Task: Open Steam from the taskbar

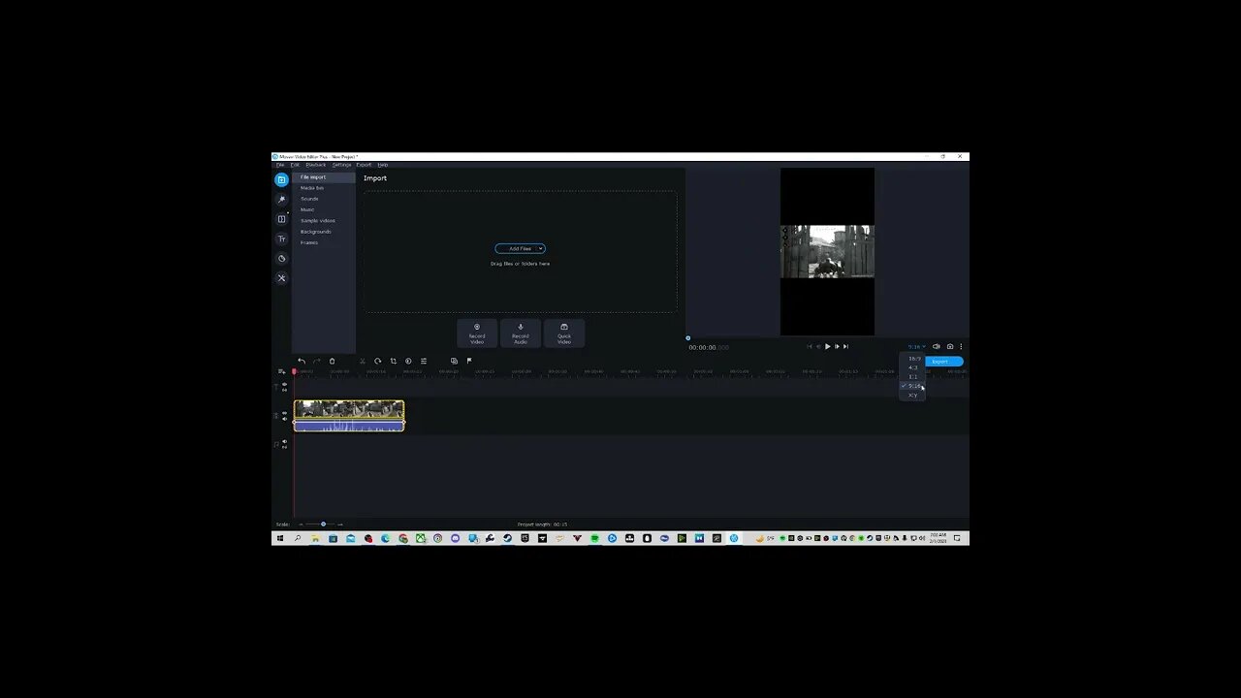Action: pyautogui.click(x=507, y=538)
